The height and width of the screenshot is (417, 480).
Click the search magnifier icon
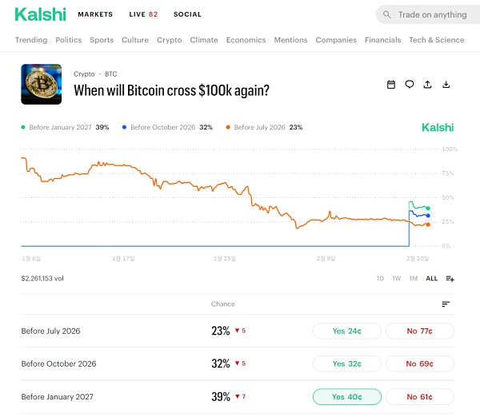click(x=387, y=14)
